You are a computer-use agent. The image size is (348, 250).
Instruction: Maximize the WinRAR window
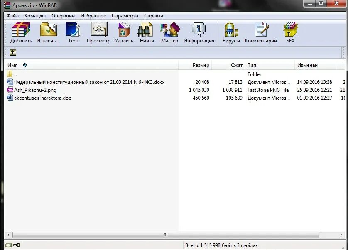[x=321, y=4]
